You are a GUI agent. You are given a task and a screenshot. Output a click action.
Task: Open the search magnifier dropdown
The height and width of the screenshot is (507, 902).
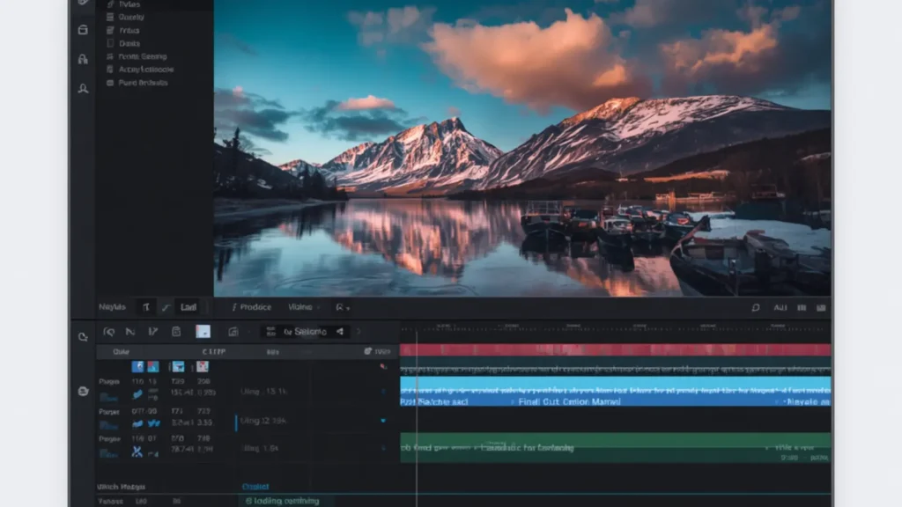343,307
